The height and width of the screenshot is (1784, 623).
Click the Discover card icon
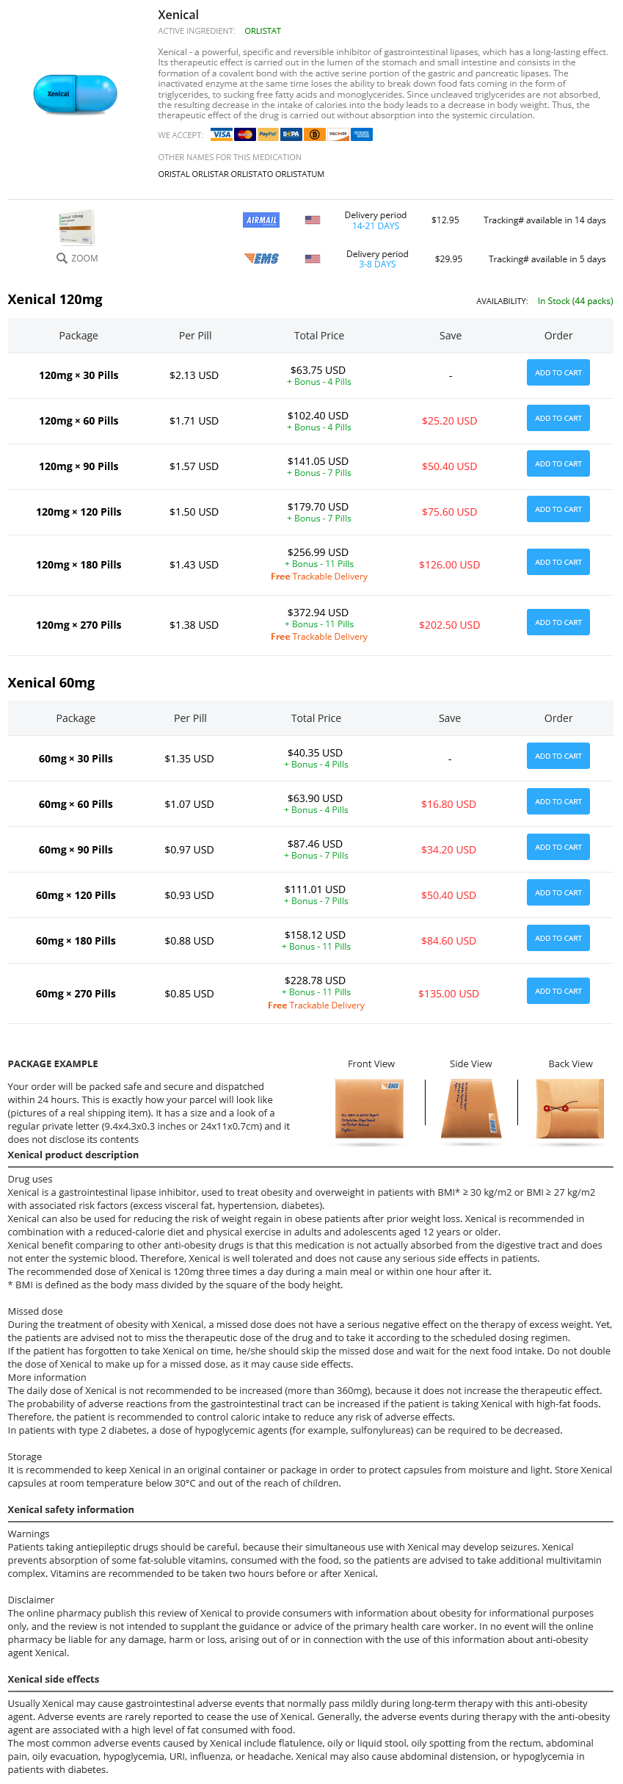point(338,134)
